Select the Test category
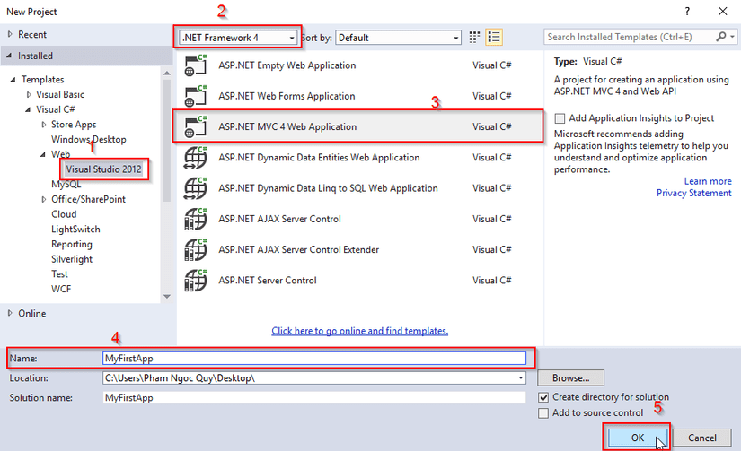This screenshot has height=451, width=741. coord(59,274)
